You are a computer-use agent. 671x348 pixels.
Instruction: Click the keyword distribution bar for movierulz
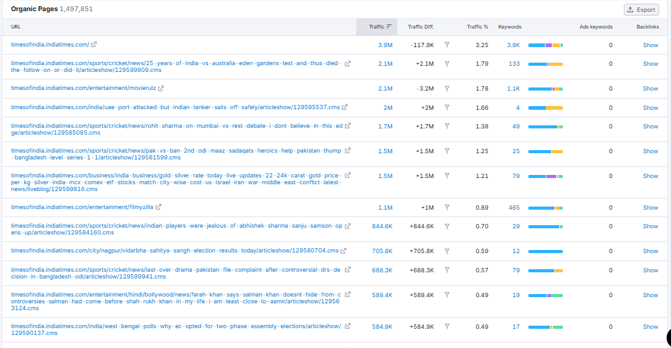click(x=545, y=89)
